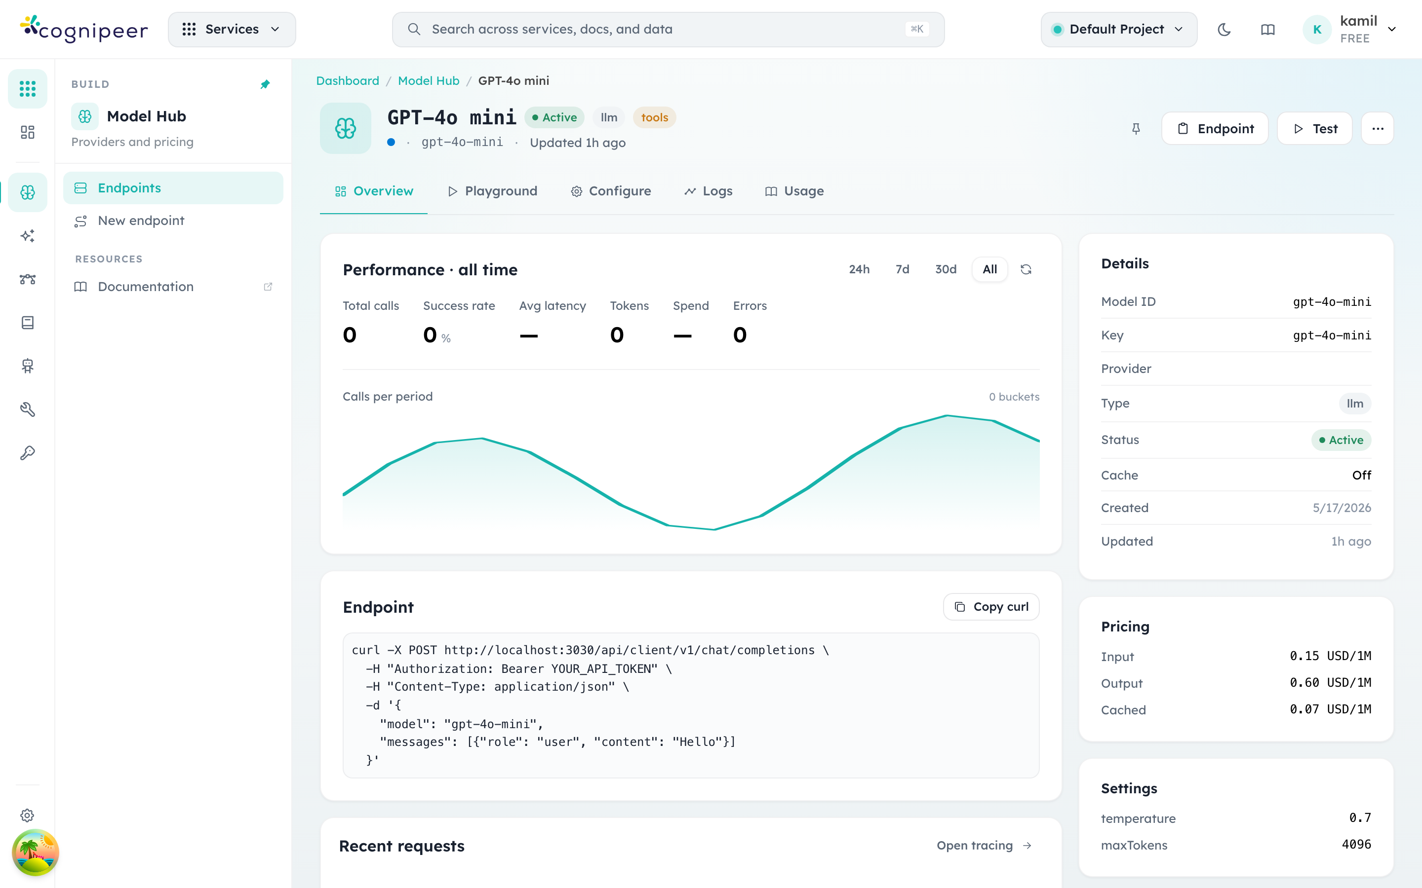Open the Default Project selector
This screenshot has width=1422, height=888.
[1119, 30]
